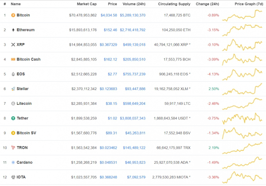This screenshot has width=266, height=186.
Task: Sort by Circulating Supply column header
Action: (x=174, y=4)
